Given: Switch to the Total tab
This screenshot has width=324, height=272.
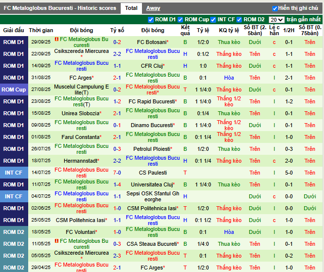Looking at the screenshot, I should pyautogui.click(x=131, y=8).
